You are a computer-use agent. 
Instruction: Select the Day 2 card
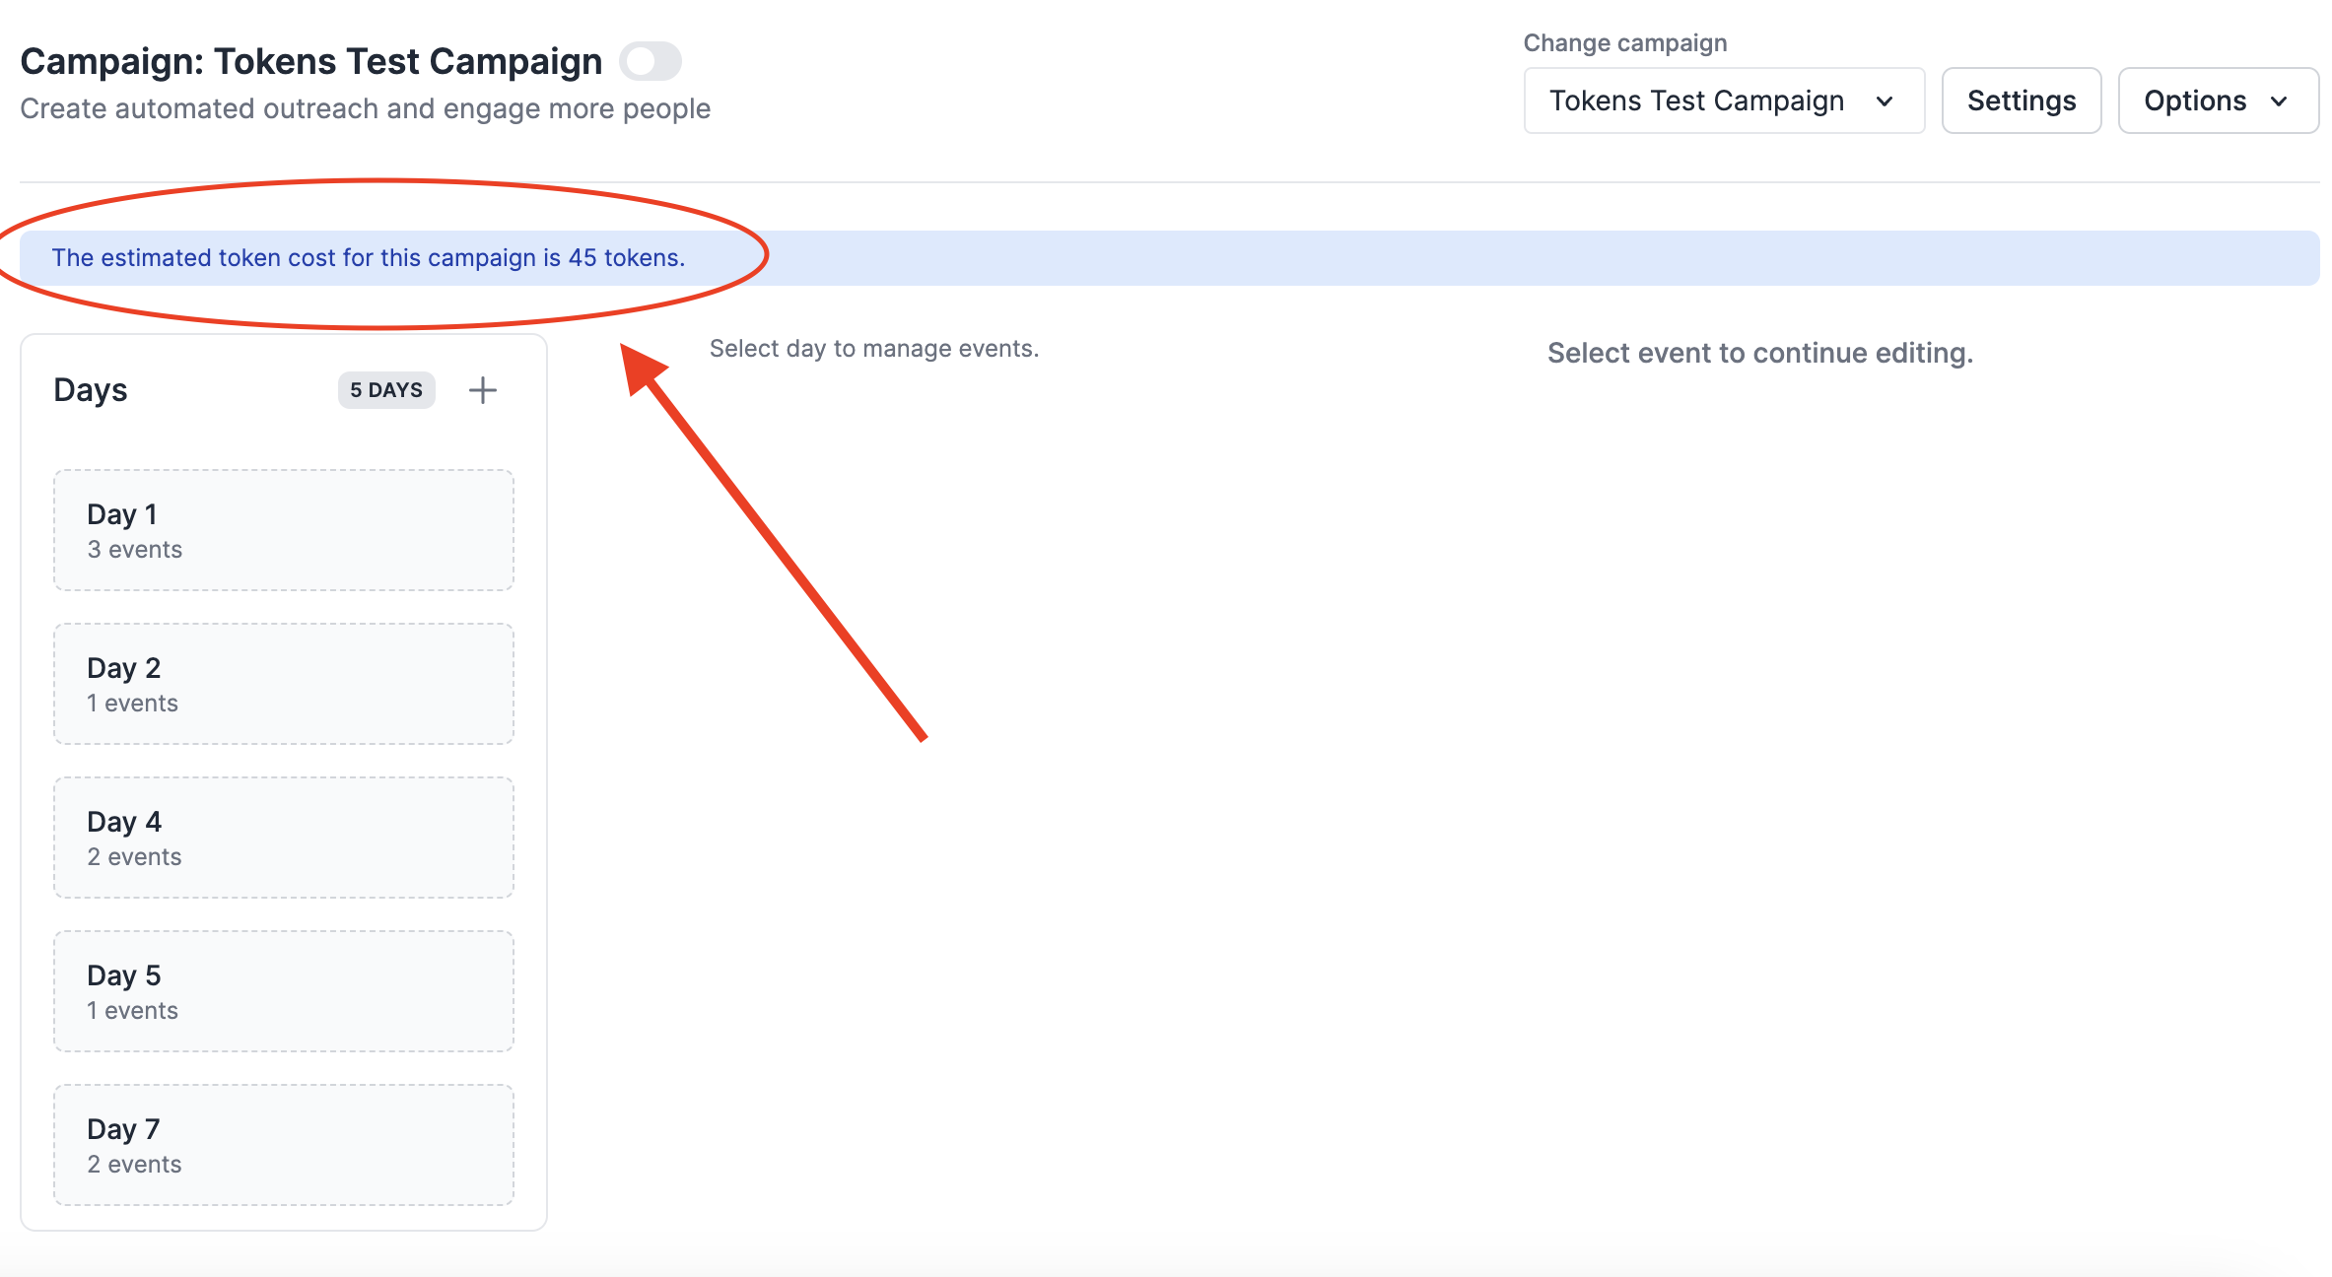point(283,684)
